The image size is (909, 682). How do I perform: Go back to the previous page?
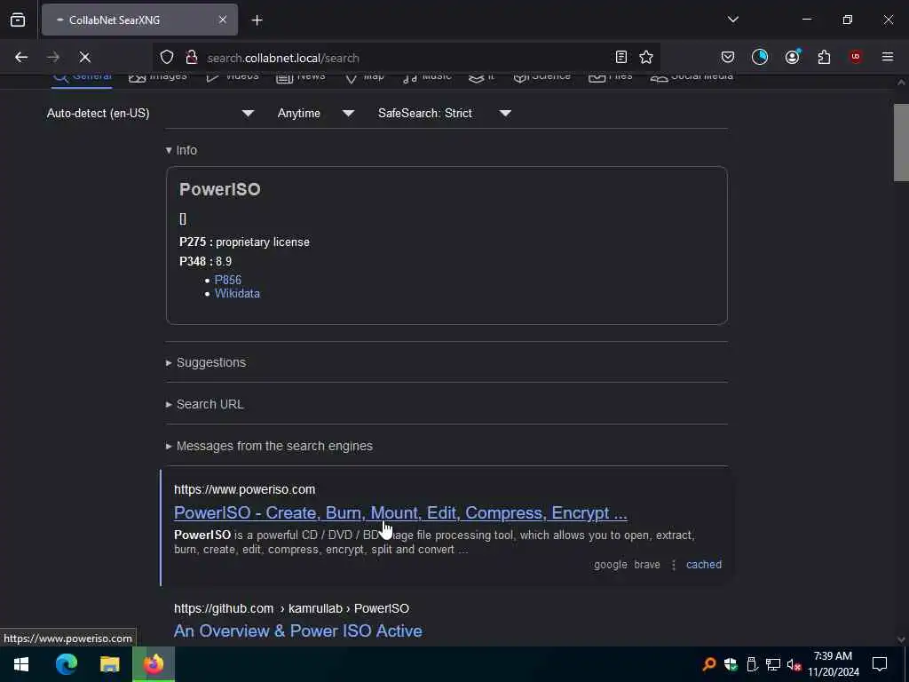coord(21,57)
